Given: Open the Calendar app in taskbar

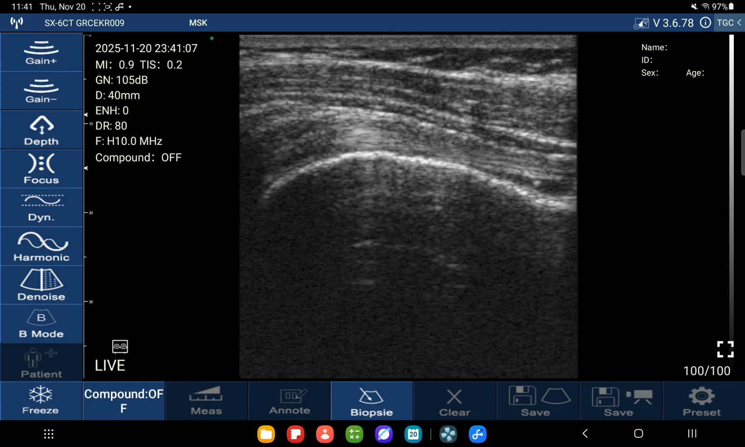Looking at the screenshot, I should [x=413, y=434].
